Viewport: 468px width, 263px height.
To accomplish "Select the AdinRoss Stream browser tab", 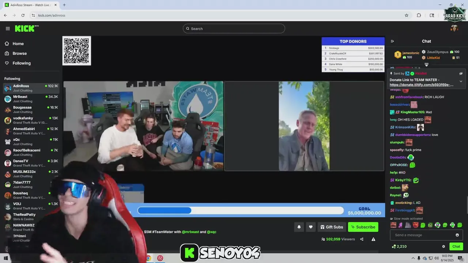I will click(x=31, y=5).
